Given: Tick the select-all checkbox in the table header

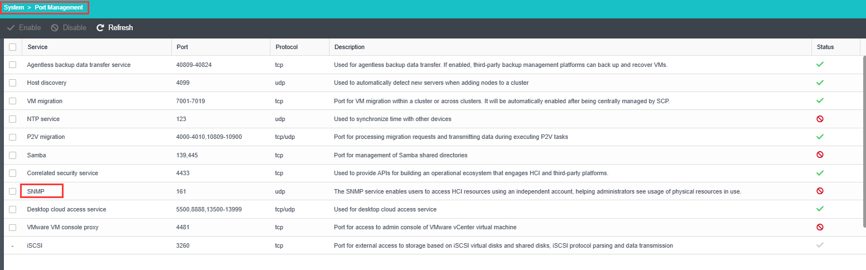Looking at the screenshot, I should [13, 47].
